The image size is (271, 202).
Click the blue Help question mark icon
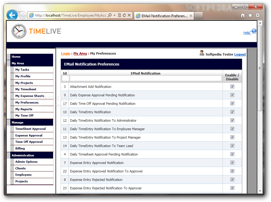[254, 31]
